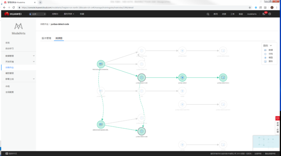Click the 训练作业 breadcrumb link
Viewport: 281px width, 156px height.
pos(44,24)
